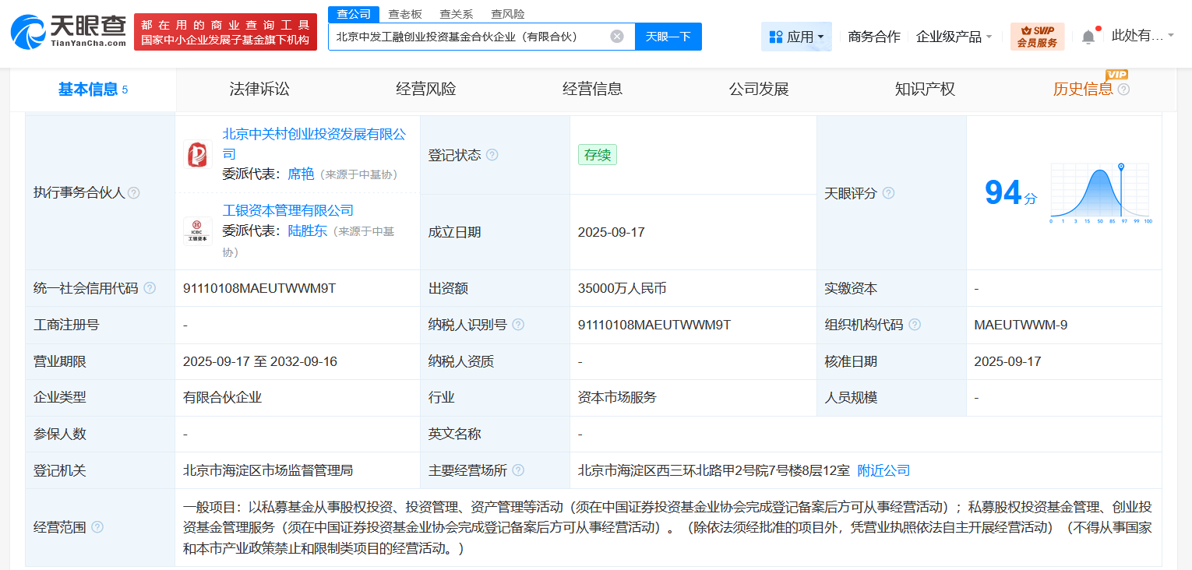
Task: Select the 查风险 search tab
Action: coord(508,13)
